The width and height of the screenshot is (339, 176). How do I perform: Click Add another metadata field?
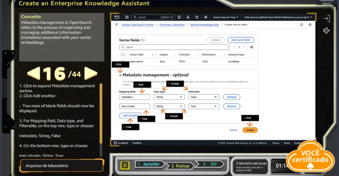click(x=130, y=116)
